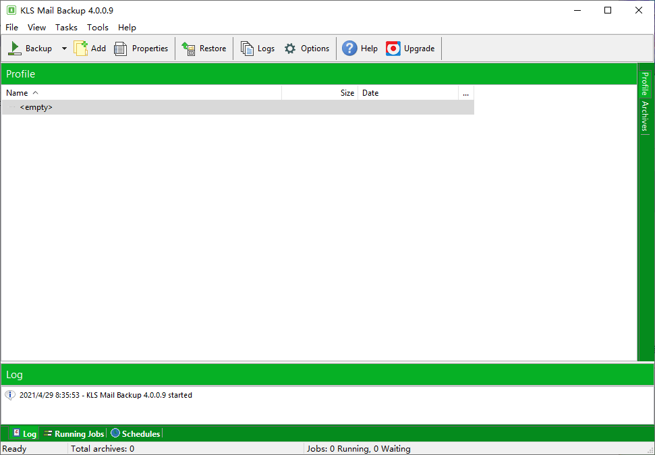Maximize the application window
This screenshot has width=655, height=455.
(x=608, y=10)
